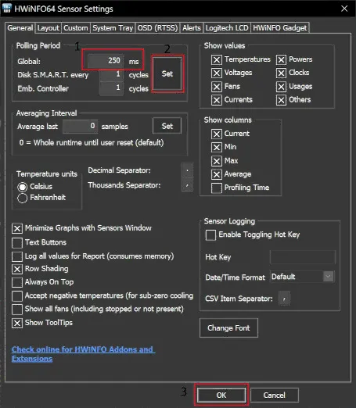356x408 pixels.
Task: Open the OSD (RTSS) tab
Action: click(x=157, y=28)
